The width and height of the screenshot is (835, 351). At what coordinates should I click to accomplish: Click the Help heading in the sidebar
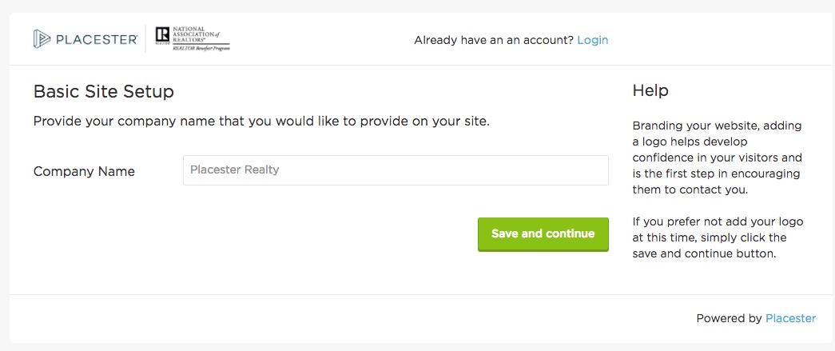[650, 90]
